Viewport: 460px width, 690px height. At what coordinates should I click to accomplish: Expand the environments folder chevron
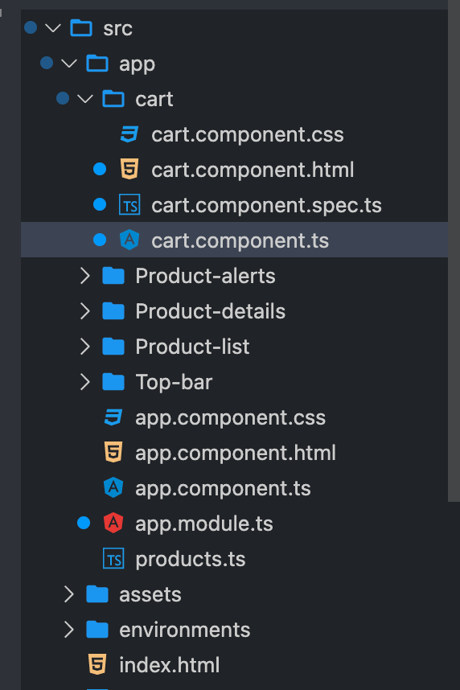pos(69,630)
